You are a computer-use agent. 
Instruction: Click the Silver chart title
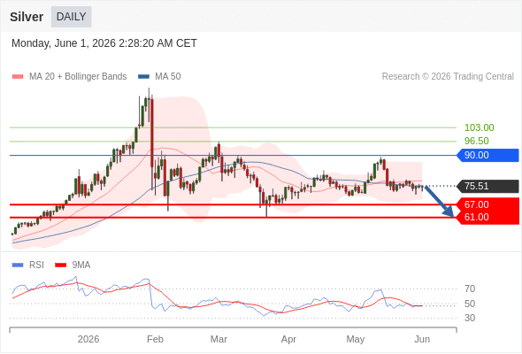[x=27, y=17]
